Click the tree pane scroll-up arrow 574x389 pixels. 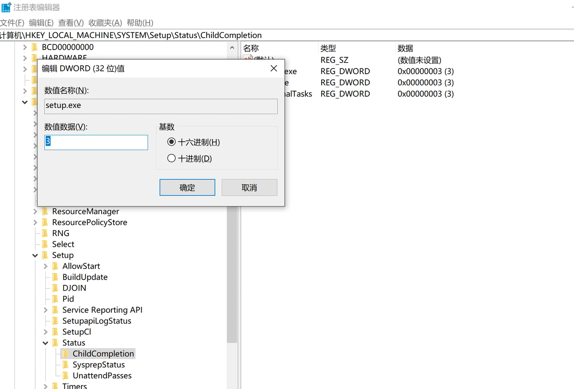(x=232, y=48)
